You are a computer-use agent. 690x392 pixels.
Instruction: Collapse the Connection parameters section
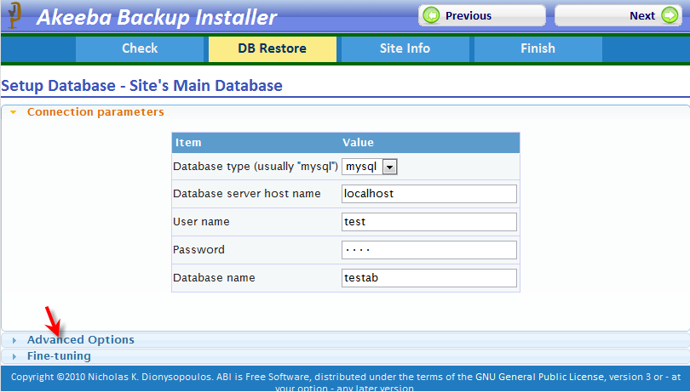pyautogui.click(x=346, y=112)
